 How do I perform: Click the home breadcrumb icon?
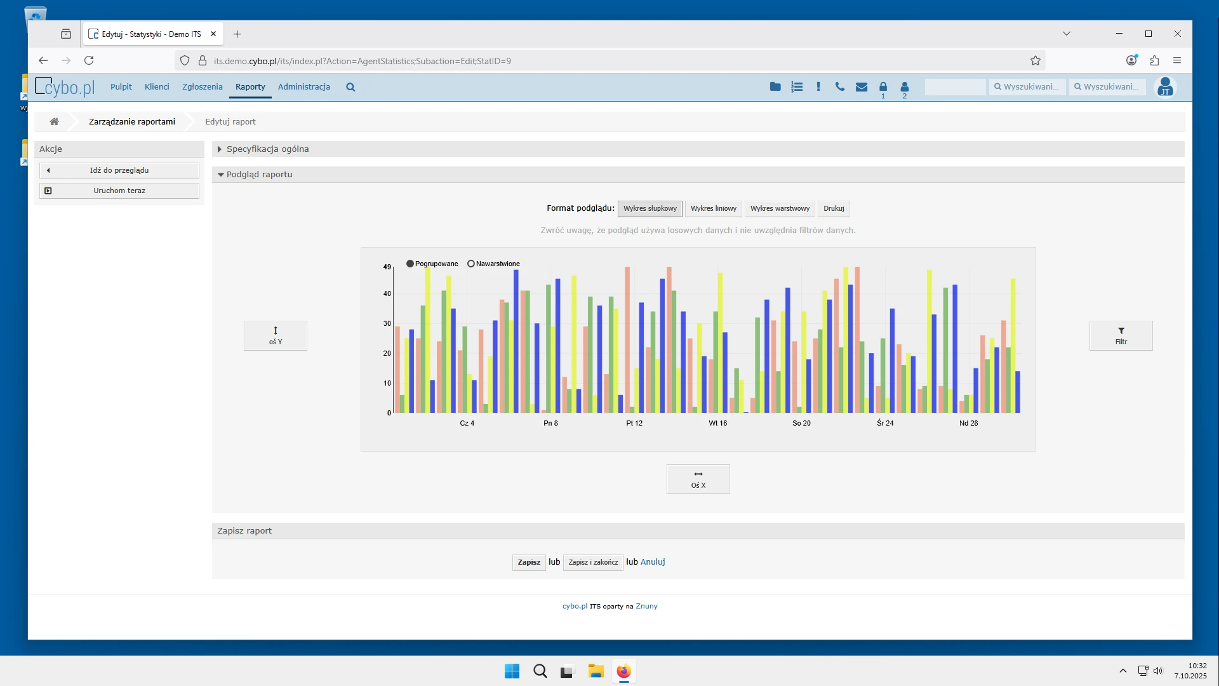click(x=55, y=121)
